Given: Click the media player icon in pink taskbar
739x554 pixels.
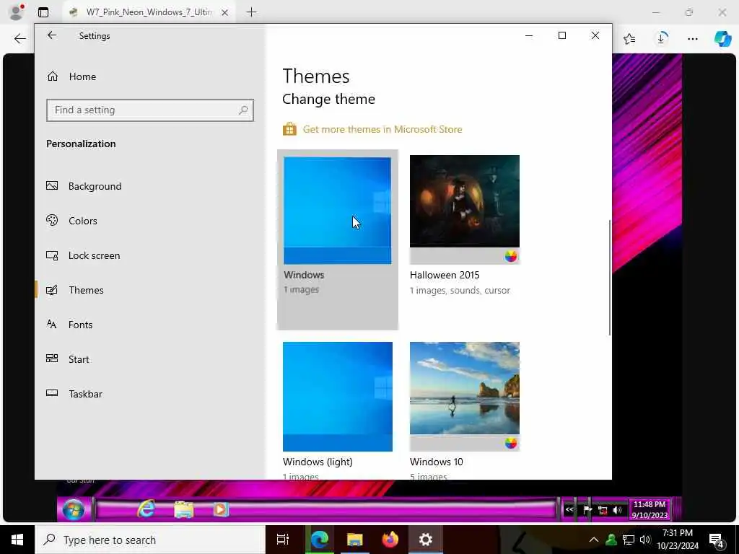Looking at the screenshot, I should coord(221,509).
